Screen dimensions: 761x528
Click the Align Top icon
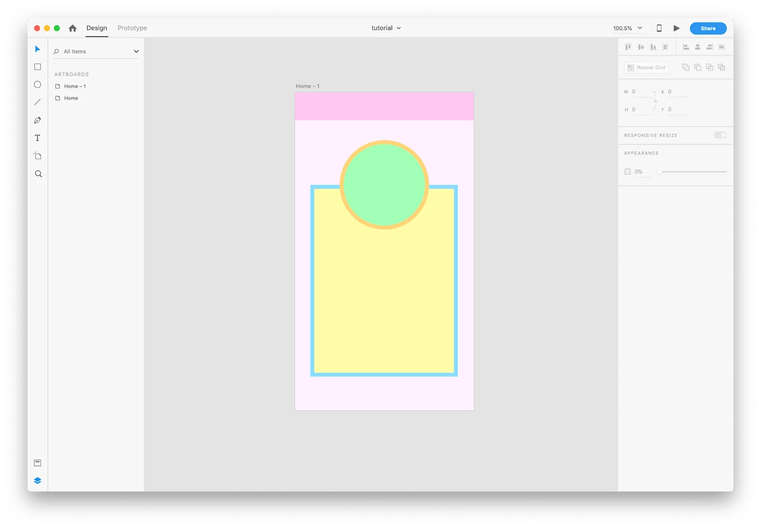click(x=628, y=47)
